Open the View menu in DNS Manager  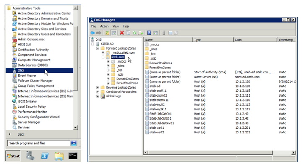click(116, 26)
